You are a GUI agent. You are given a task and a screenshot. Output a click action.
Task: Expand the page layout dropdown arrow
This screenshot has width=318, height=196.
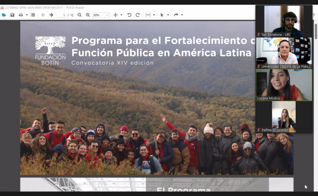pyautogui.click(x=154, y=15)
